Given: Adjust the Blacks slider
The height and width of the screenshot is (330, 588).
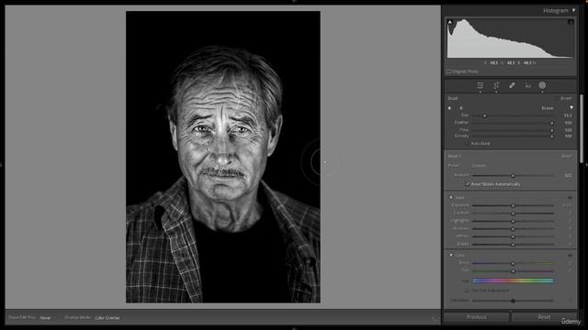Looking at the screenshot, I should coord(513,245).
